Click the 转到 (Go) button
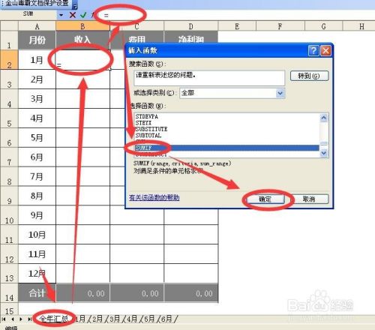The height and width of the screenshot is (330, 375). point(309,76)
